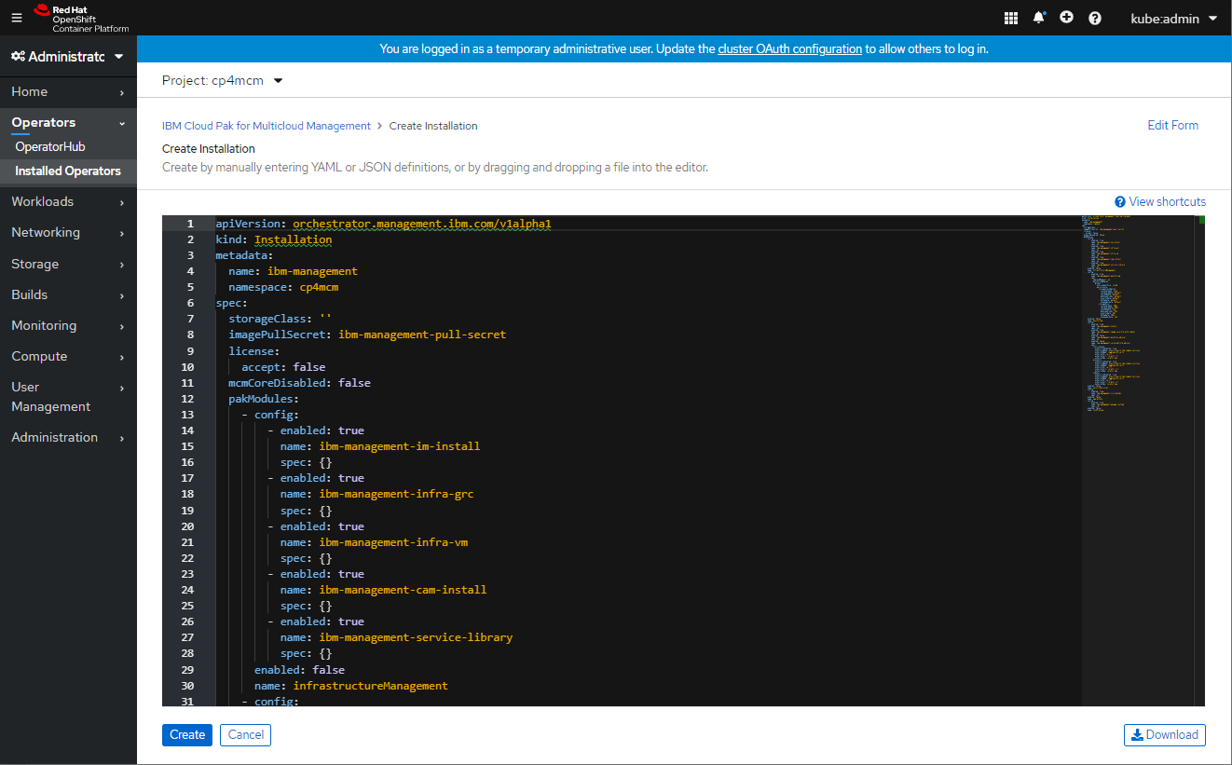Open View shortcuts help

coord(1160,201)
